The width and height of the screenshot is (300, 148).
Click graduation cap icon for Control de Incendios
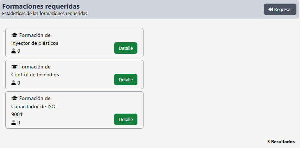(x=14, y=67)
